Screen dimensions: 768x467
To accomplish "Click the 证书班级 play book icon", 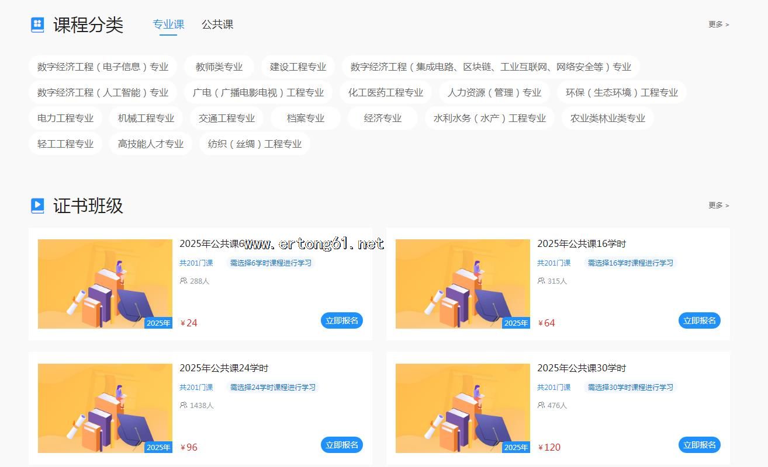I will click(37, 205).
